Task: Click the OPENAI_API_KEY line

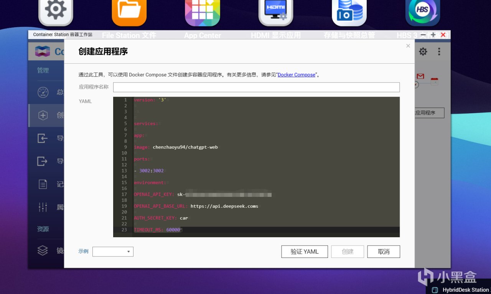Action: pos(203,195)
